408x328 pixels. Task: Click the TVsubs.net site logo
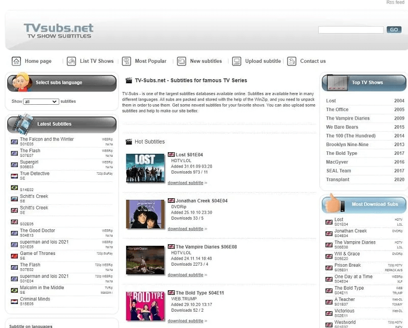59,31
